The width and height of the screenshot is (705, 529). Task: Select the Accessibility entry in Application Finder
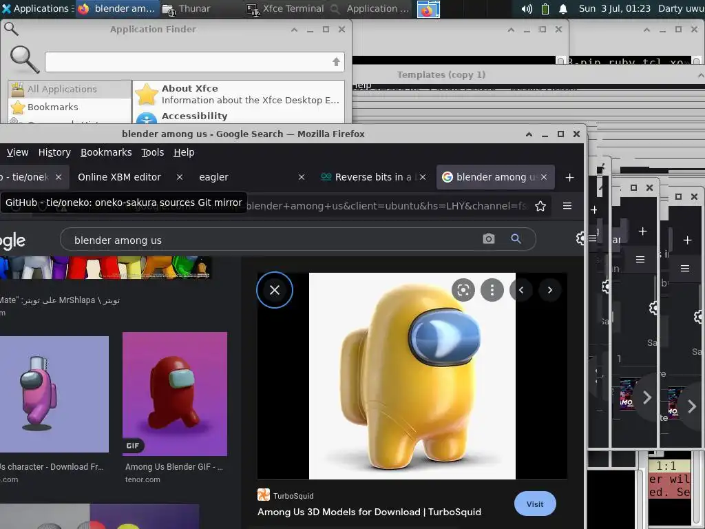coord(238,116)
